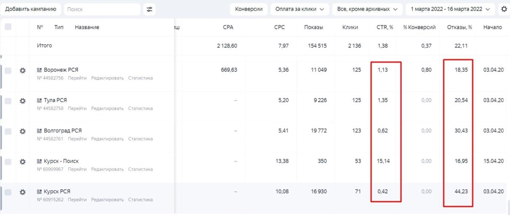Sort by % Конверсий column header
The height and width of the screenshot is (215, 510).
419,27
